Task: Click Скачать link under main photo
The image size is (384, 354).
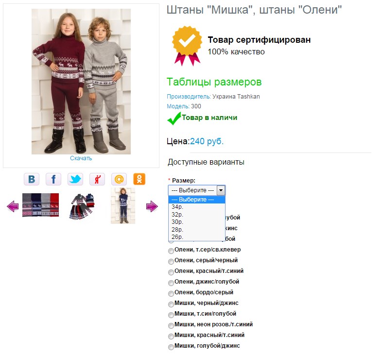Action: point(81,158)
